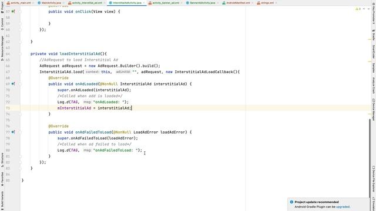Place cursor on 'mInterstitialAd' on line 73
This screenshot has width=376, height=211.
point(74,108)
